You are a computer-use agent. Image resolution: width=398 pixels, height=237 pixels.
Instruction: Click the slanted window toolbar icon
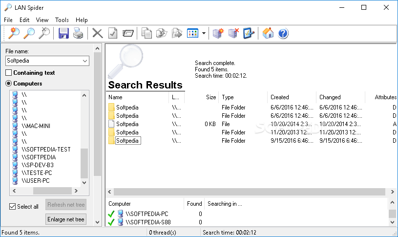(128, 33)
